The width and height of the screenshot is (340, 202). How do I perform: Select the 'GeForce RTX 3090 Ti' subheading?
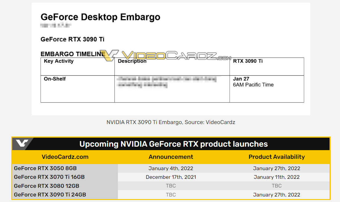(72, 39)
